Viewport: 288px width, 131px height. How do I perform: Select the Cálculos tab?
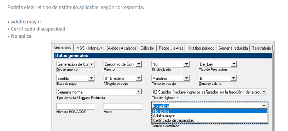click(x=148, y=48)
